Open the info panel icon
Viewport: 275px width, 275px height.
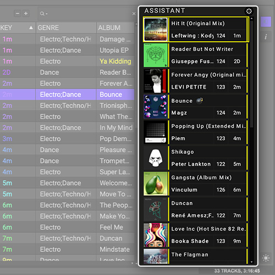(x=266, y=37)
